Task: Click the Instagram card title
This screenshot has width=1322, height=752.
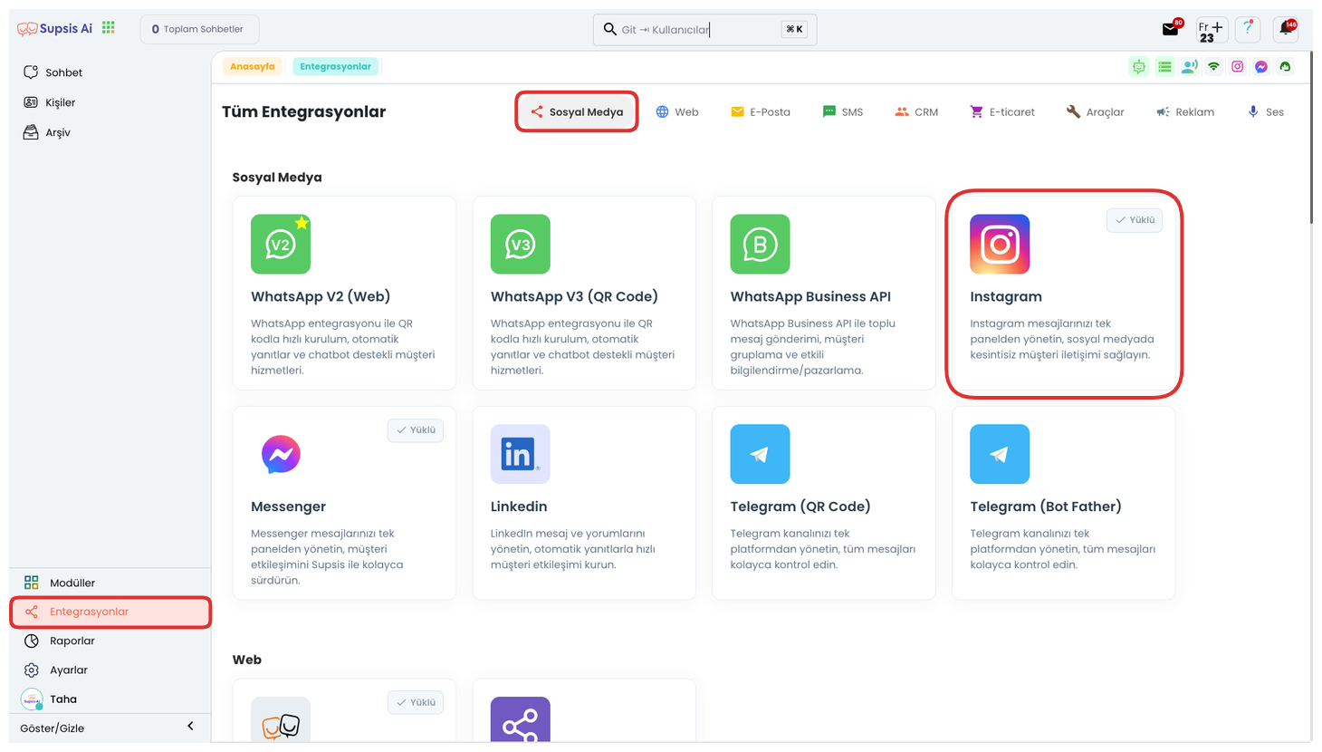Action: (x=1006, y=296)
